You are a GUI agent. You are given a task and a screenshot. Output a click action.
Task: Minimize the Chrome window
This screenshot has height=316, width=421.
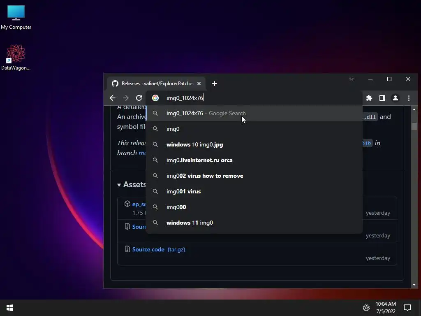point(370,79)
